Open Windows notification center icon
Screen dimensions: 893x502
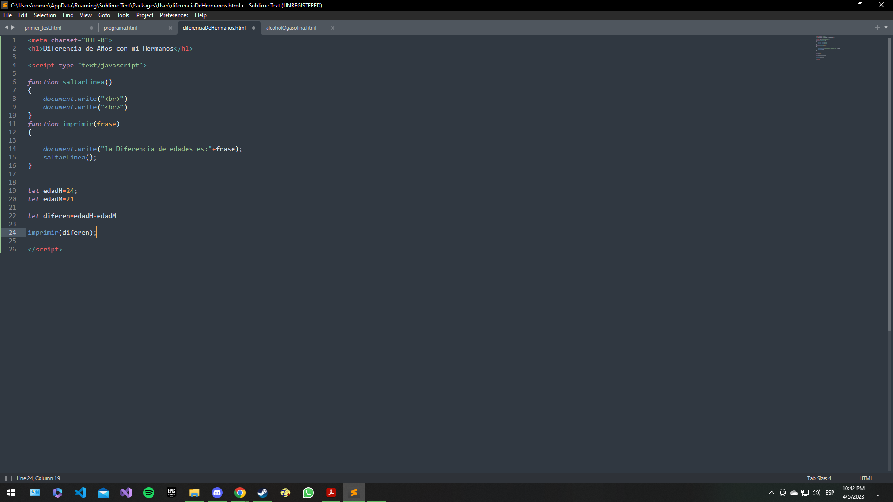(x=878, y=493)
